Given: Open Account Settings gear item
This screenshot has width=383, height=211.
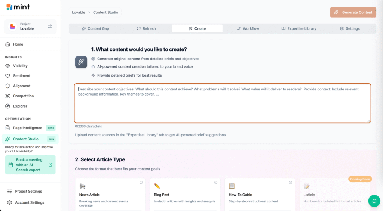Looking at the screenshot, I should click(29, 202).
